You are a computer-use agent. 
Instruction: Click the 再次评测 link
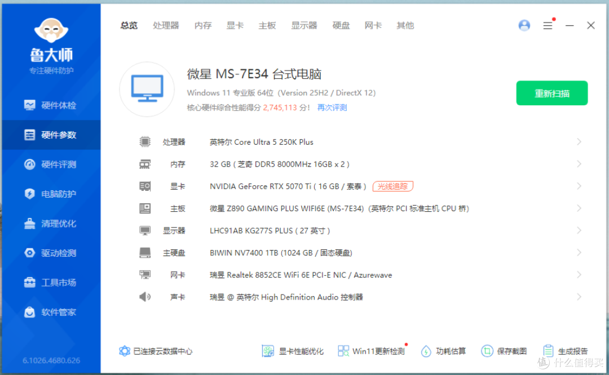pyautogui.click(x=332, y=108)
